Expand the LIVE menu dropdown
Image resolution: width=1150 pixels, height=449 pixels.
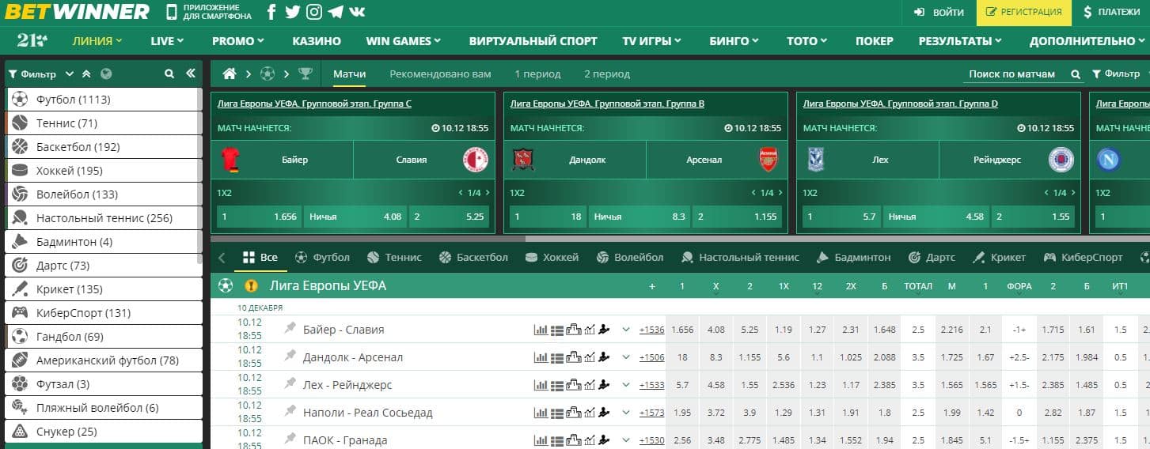point(166,41)
